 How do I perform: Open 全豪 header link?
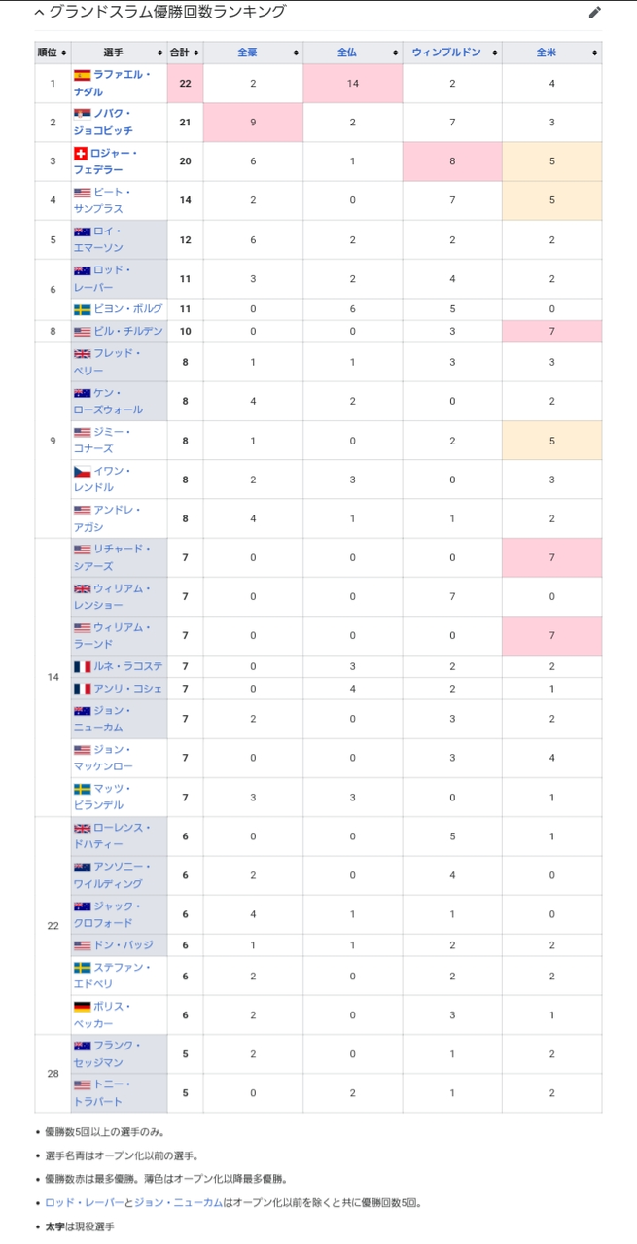(x=248, y=53)
